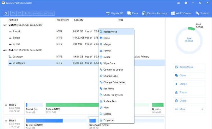The height and width of the screenshot is (129, 212).
Task: Click the Disk 1 label in the disk map
Action: point(12,121)
